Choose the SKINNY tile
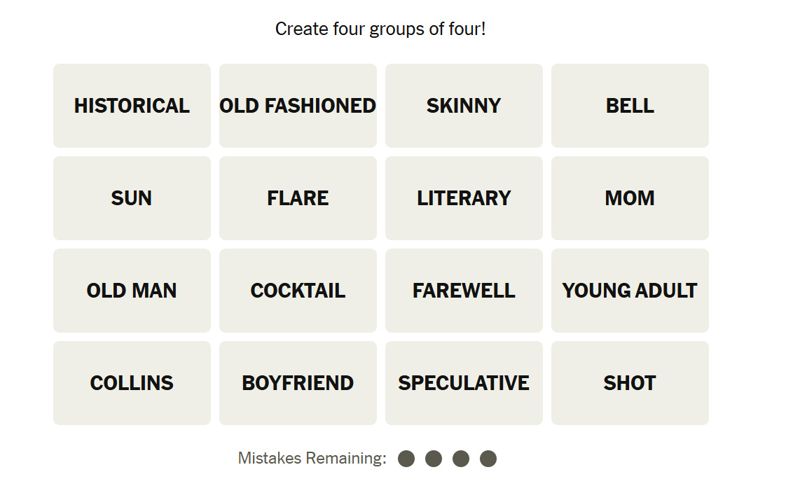This screenshot has height=479, width=786. (x=464, y=106)
